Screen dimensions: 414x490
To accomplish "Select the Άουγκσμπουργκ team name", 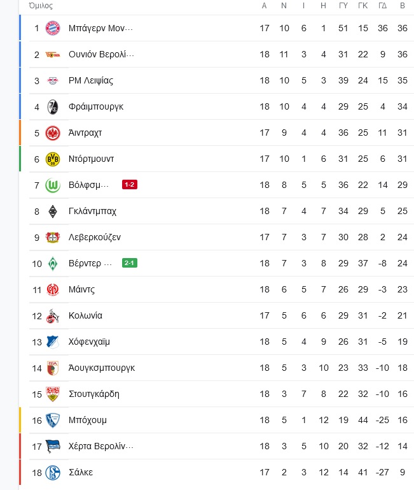I will (x=102, y=368).
